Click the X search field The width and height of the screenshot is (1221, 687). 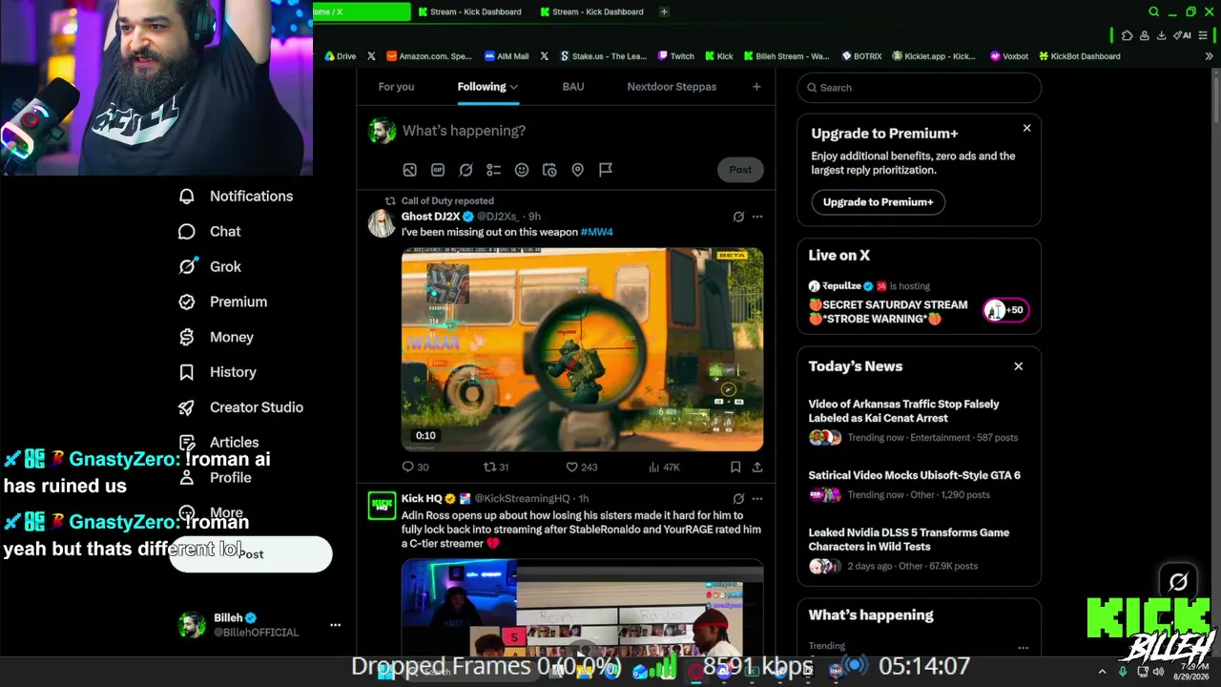click(920, 88)
